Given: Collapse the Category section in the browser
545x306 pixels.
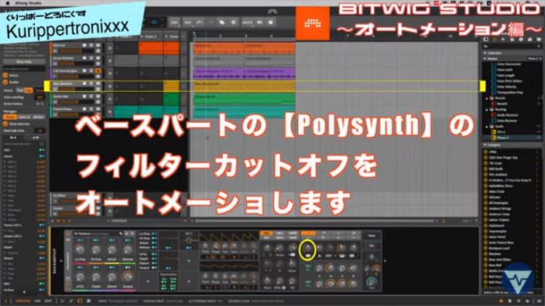Looking at the screenshot, I should pyautogui.click(x=485, y=144).
